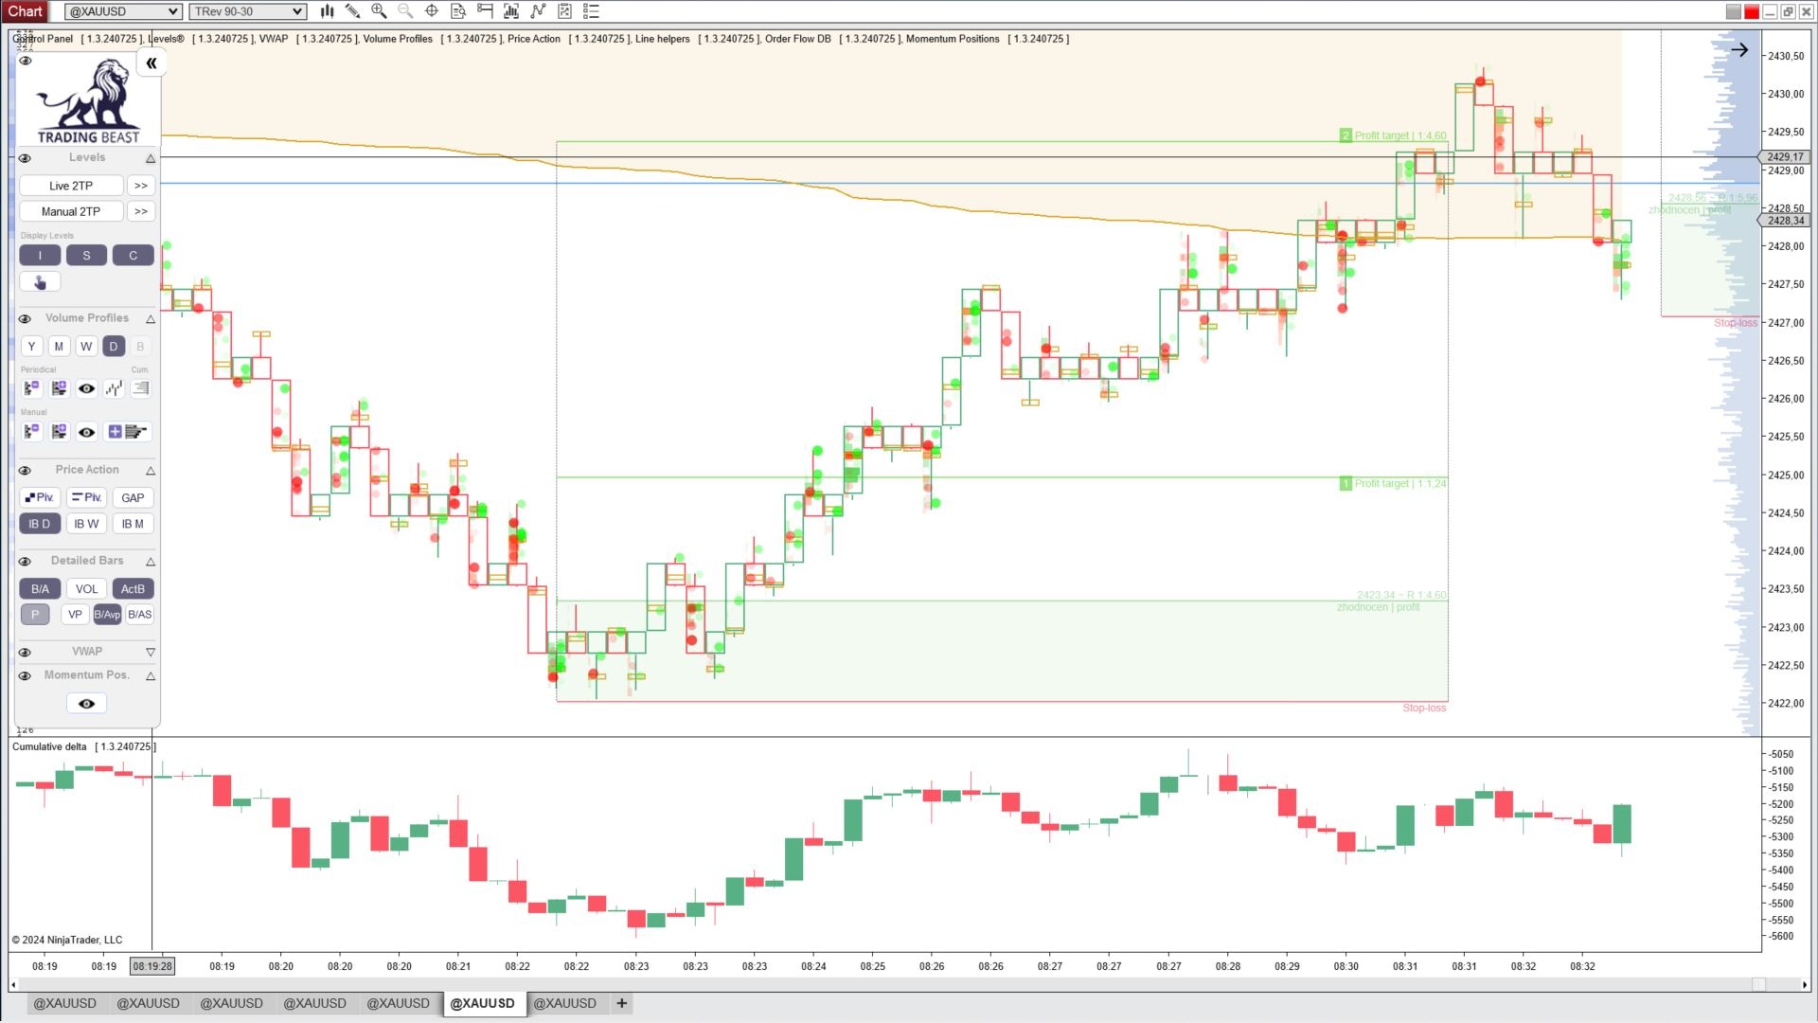Open the data box icon in toolbar
Screen dimensions: 1818x1023
(x=458, y=11)
